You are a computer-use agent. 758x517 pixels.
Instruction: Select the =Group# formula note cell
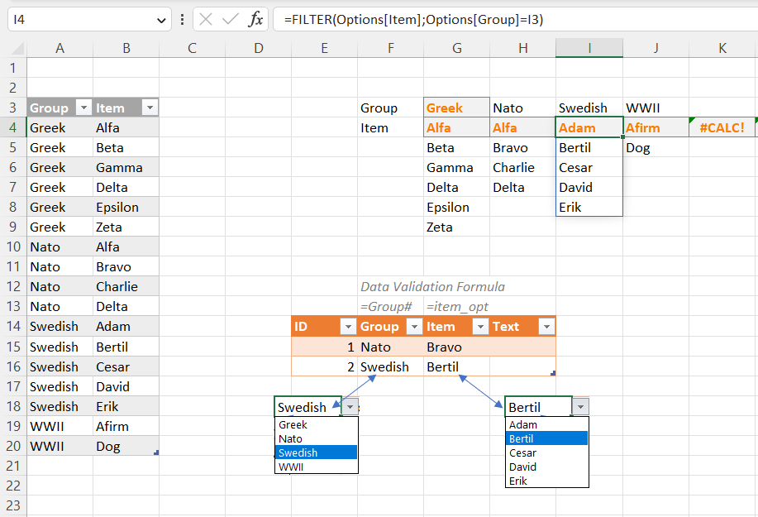(x=391, y=306)
